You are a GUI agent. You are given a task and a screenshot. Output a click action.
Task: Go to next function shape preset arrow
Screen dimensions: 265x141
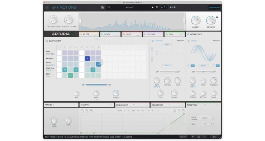(128, 111)
